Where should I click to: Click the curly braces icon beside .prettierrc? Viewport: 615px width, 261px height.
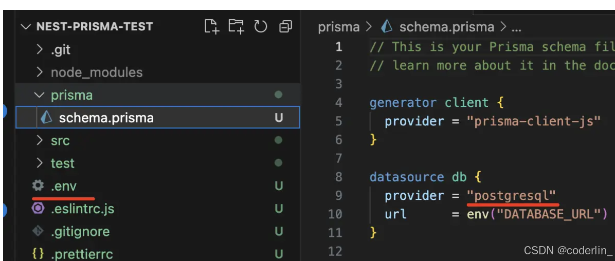38,254
